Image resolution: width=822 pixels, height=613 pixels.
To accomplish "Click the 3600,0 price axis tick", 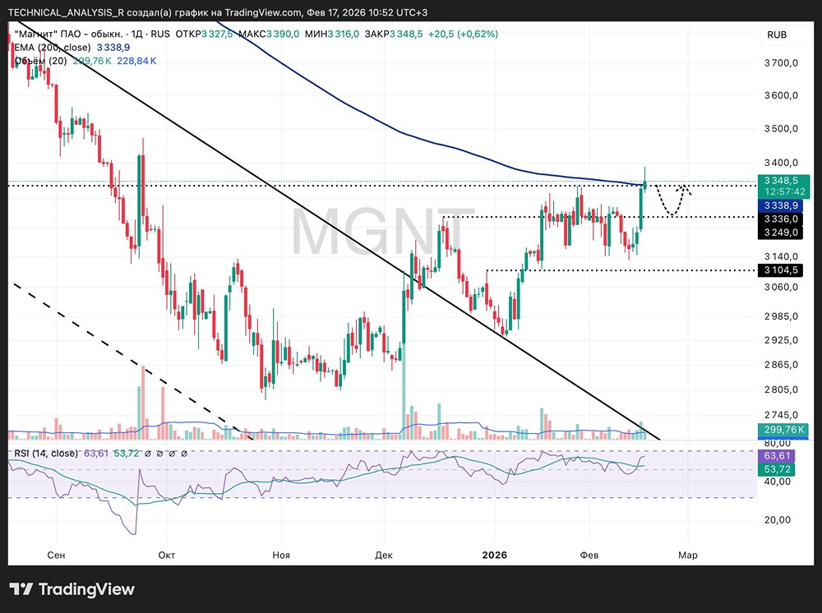I will pyautogui.click(x=781, y=95).
